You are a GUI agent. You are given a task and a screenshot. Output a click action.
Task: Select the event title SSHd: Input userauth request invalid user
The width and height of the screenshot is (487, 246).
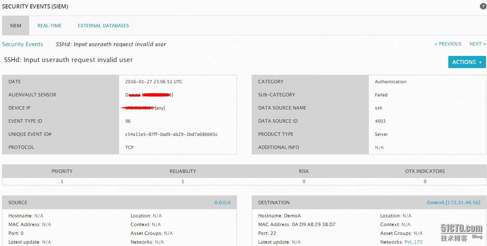click(69, 60)
